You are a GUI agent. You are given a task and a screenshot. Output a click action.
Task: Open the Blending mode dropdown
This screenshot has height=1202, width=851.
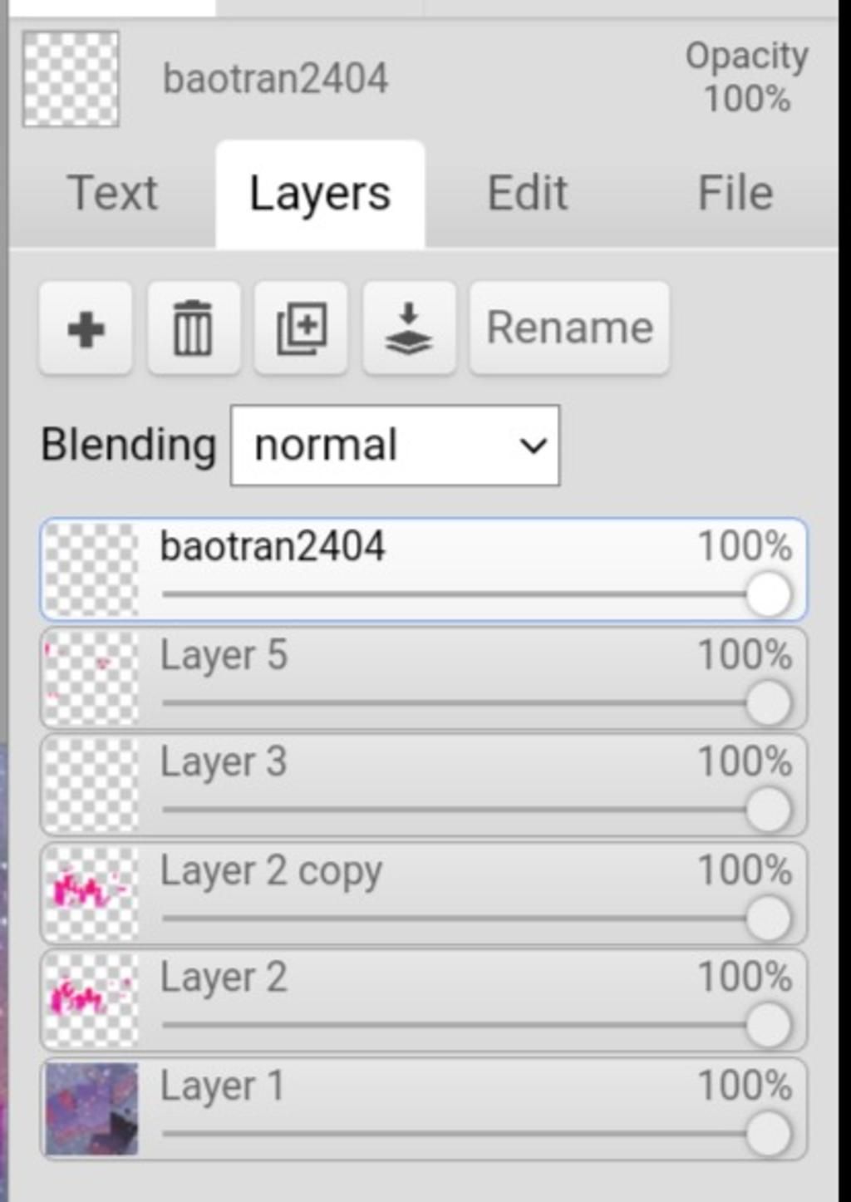pyautogui.click(x=395, y=446)
